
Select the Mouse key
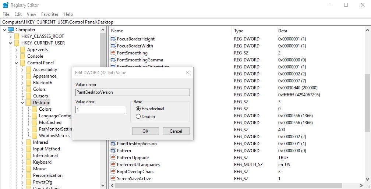coord(40,169)
